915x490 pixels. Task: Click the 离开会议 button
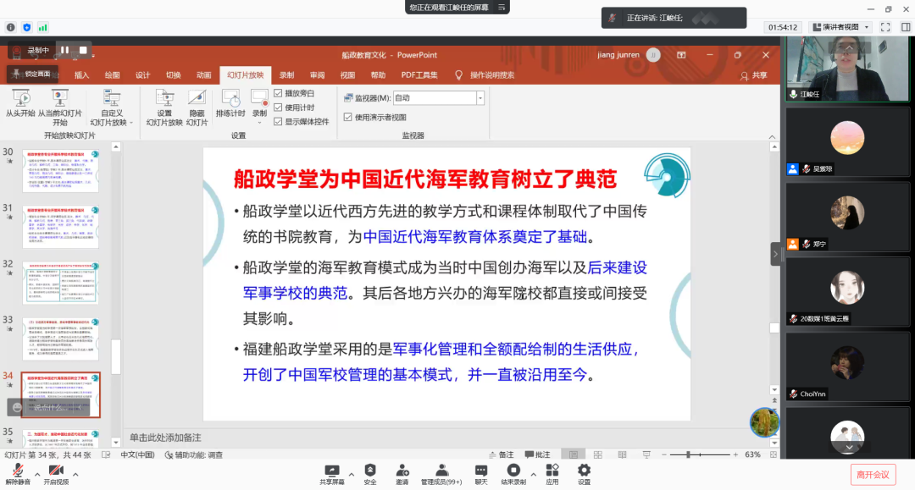[x=873, y=474]
